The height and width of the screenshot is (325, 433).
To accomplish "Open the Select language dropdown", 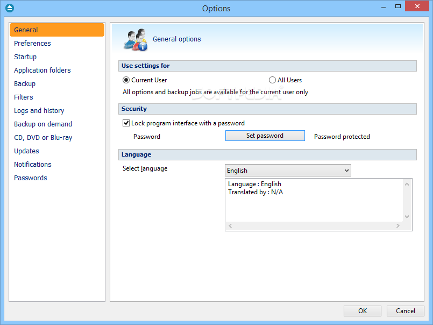I will tap(288, 171).
